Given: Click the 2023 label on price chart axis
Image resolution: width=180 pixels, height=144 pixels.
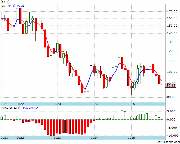Looking at the screenshot, I should point(57,104).
